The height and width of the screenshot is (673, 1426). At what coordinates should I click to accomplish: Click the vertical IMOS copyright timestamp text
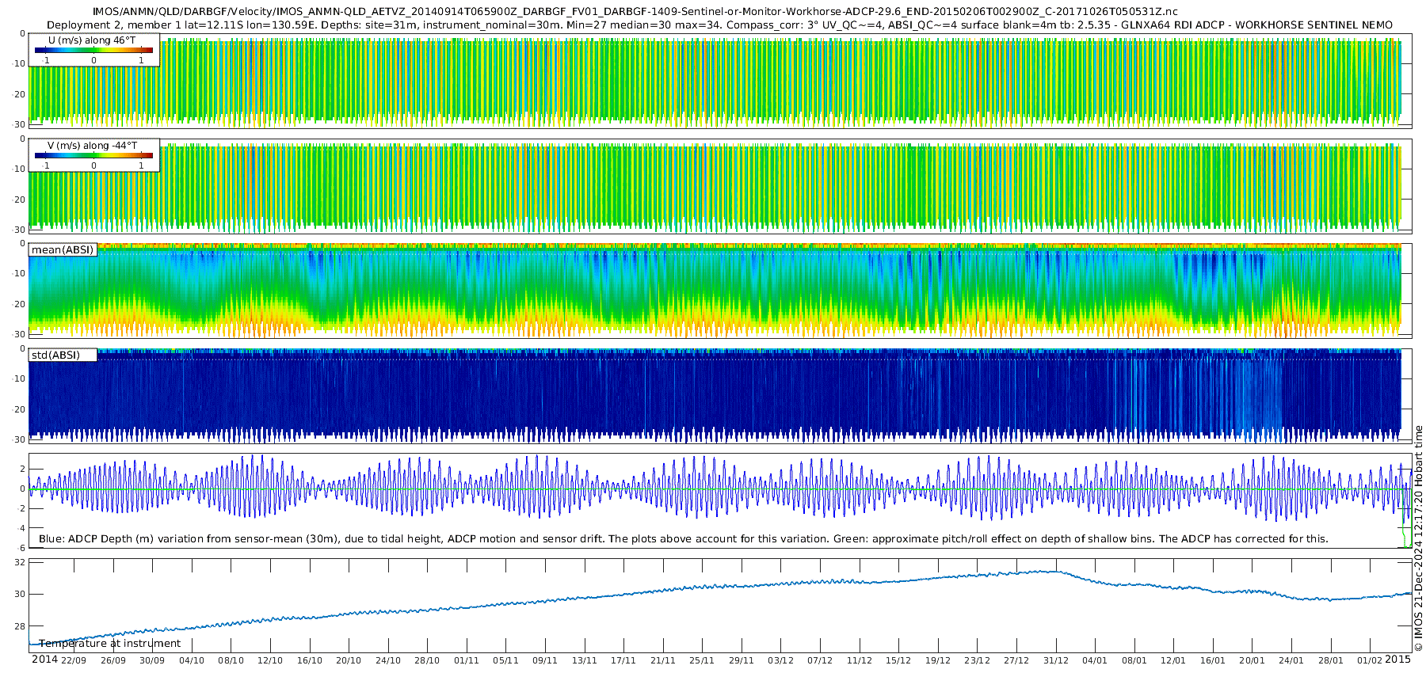click(x=1418, y=538)
